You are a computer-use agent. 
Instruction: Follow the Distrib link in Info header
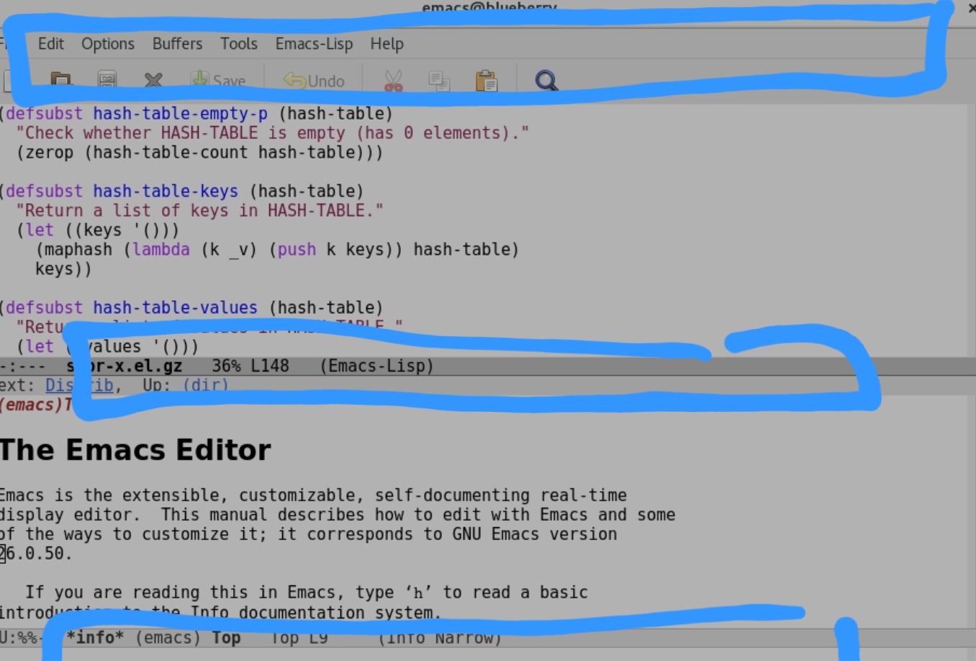click(x=79, y=385)
